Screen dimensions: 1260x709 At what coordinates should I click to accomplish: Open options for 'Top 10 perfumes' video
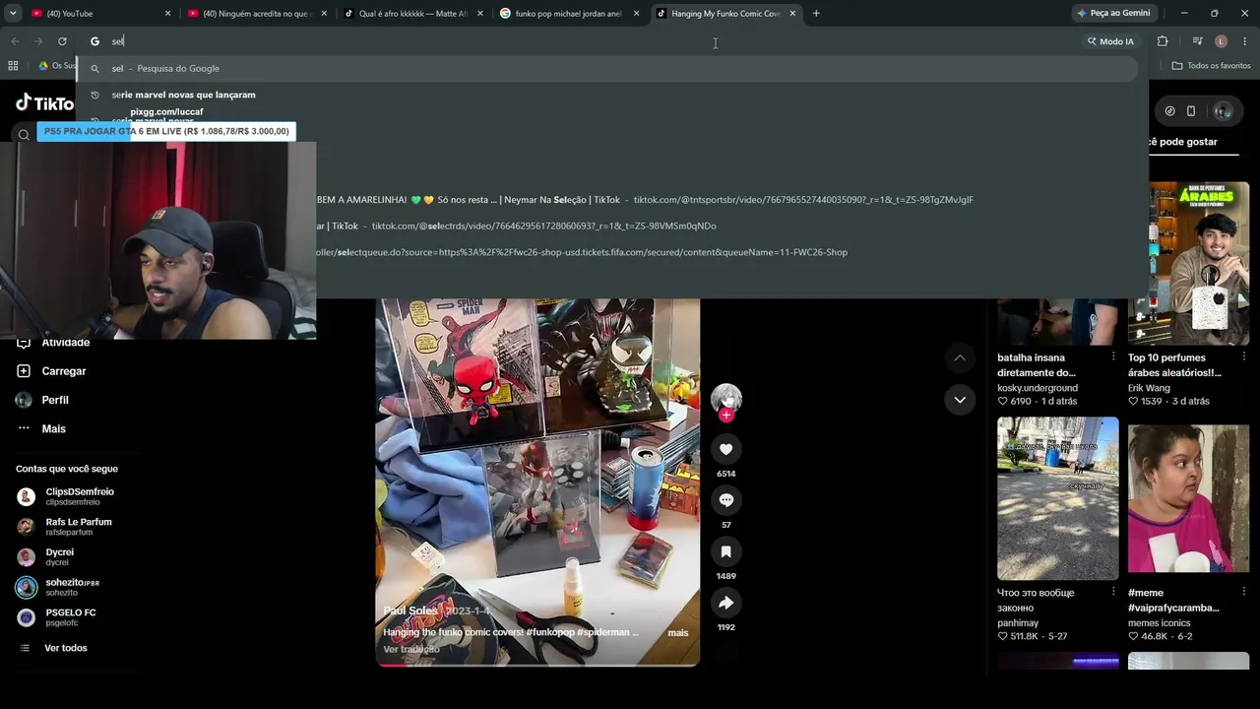pos(1243,356)
